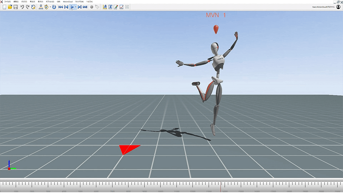Open the Xsens MotionCloud profile account icon
The image size is (343, 193).
338,7
